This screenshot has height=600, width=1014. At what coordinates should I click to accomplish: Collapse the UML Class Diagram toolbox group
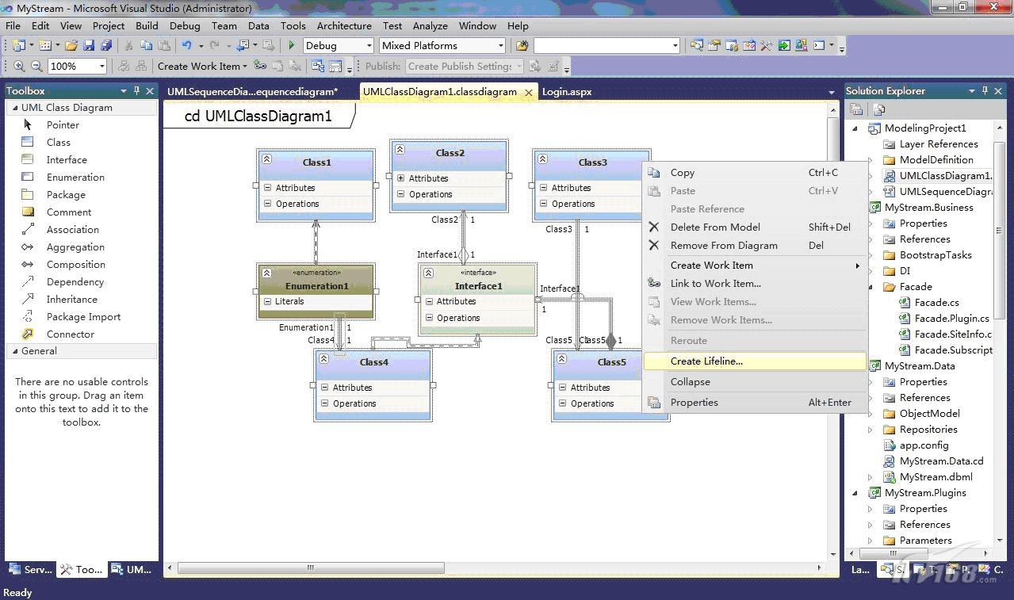(x=13, y=108)
